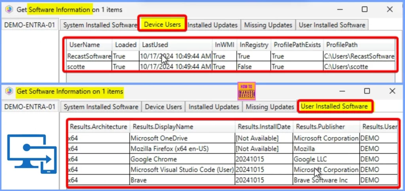
Task: Select DEMO-ENTRA-01 device in lower window
Action: (30, 107)
